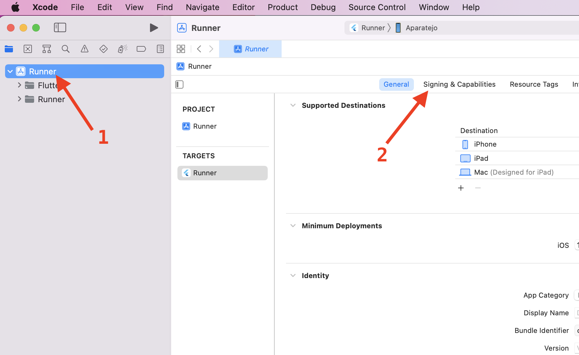Image resolution: width=579 pixels, height=355 pixels.
Task: Collapse the Supported Destinations section
Action: (x=293, y=105)
